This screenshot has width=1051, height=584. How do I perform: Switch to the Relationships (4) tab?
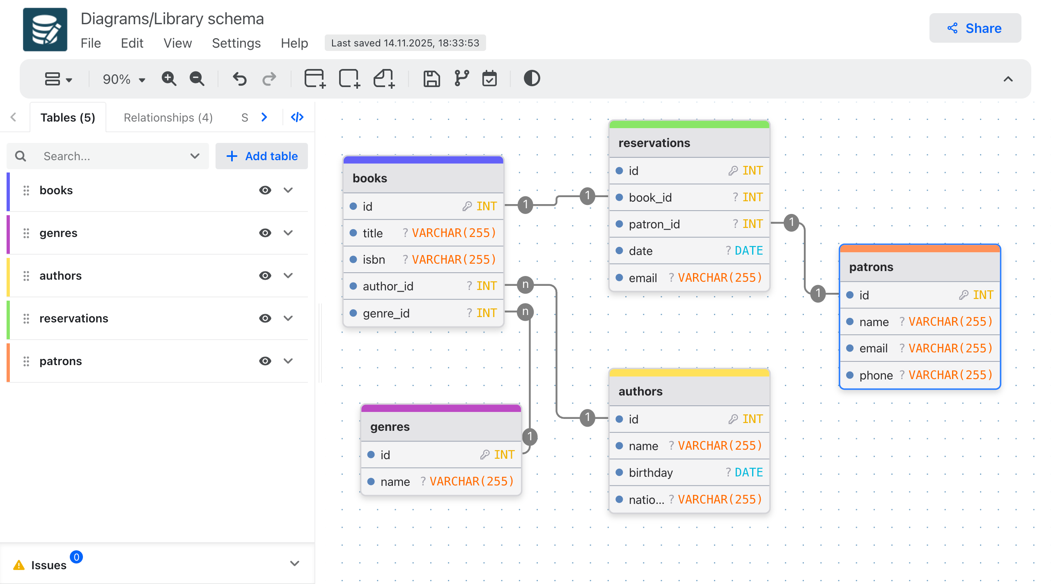point(168,118)
